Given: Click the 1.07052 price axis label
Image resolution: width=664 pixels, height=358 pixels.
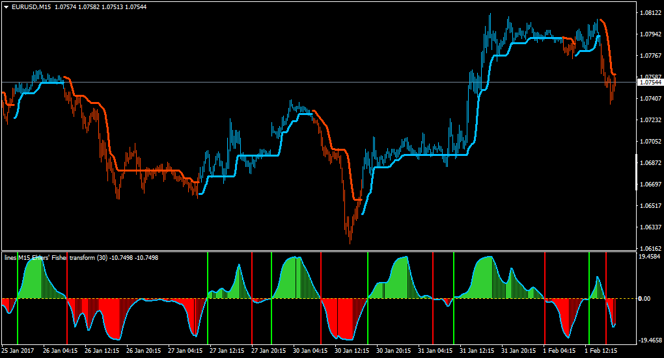Looking at the screenshot, I should click(650, 142).
